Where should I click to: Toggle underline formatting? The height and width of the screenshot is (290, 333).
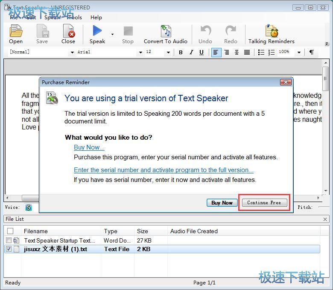(x=202, y=52)
